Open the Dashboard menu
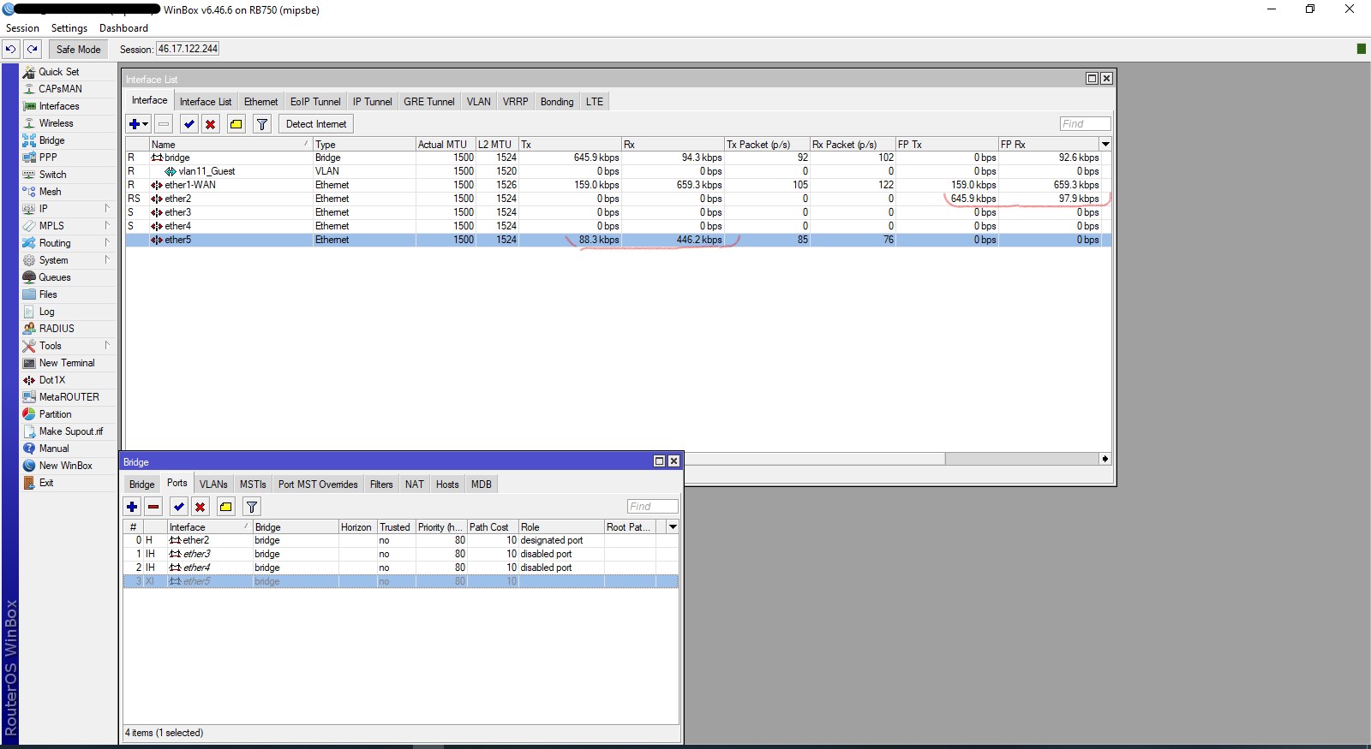The width and height of the screenshot is (1371, 749). click(x=123, y=28)
